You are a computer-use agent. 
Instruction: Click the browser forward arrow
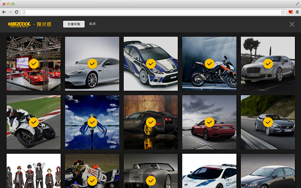pyautogui.click(x=10, y=12)
